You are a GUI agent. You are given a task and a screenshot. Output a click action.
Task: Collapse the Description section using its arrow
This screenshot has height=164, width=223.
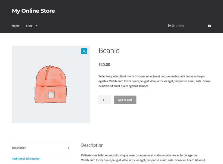click(x=69, y=148)
